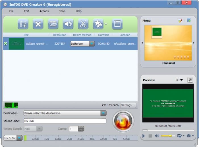Click the Edit Menu pencil icon
199x147 pixels.
tap(180, 20)
